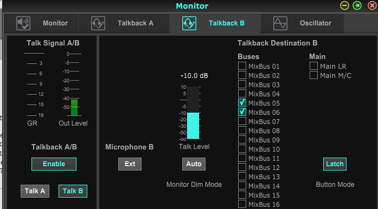Screen dimensions: 378x209
Task: Check the MixBus 07 checkbox
Action: (242, 121)
